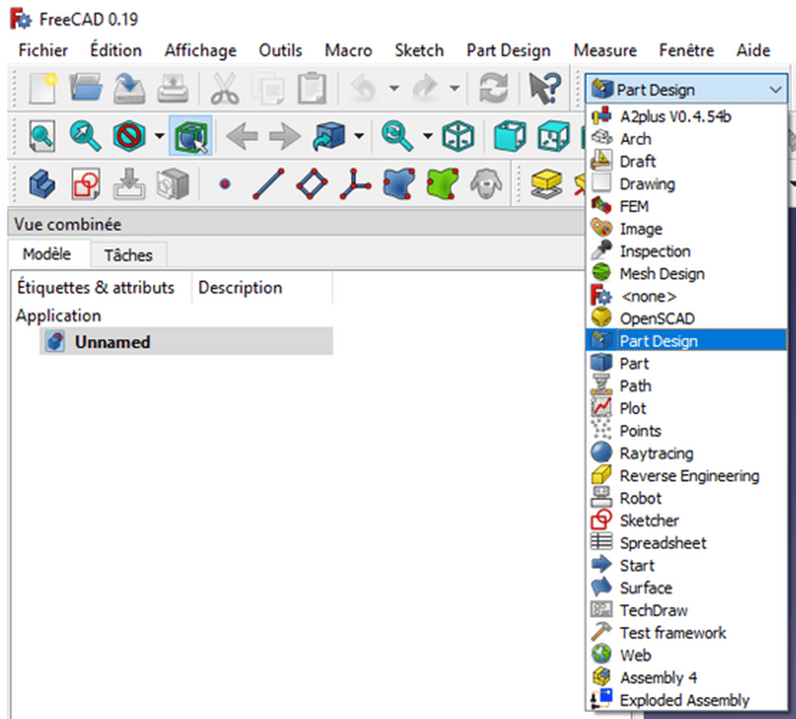Click the blue Shape binder icon

(x=399, y=183)
